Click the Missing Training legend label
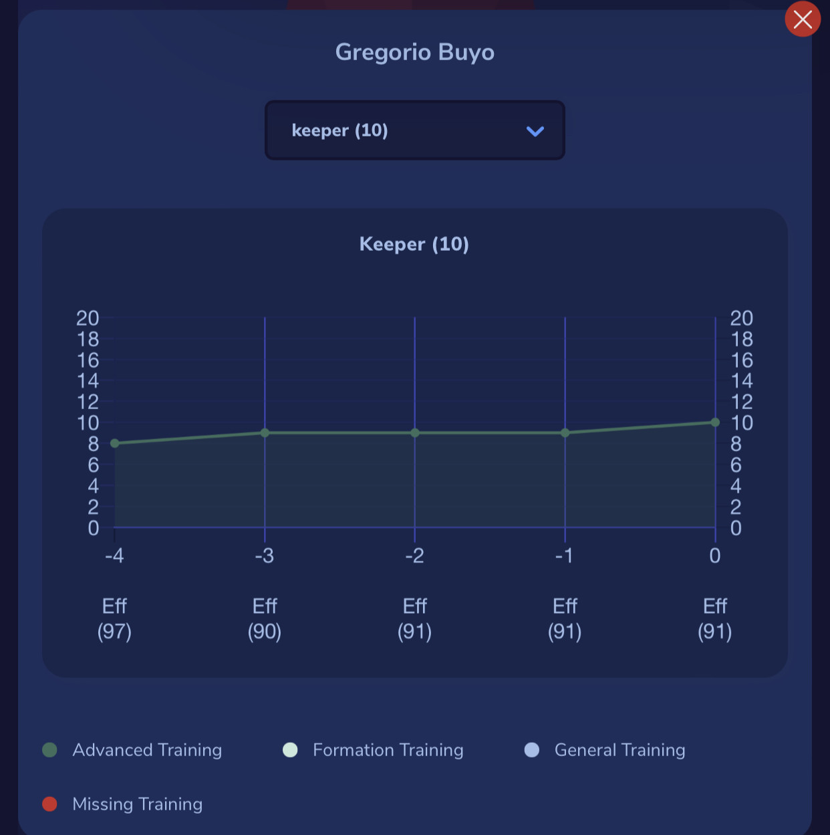830x835 pixels. (x=138, y=804)
